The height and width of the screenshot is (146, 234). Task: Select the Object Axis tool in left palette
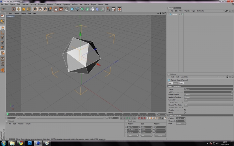(x=3, y=33)
